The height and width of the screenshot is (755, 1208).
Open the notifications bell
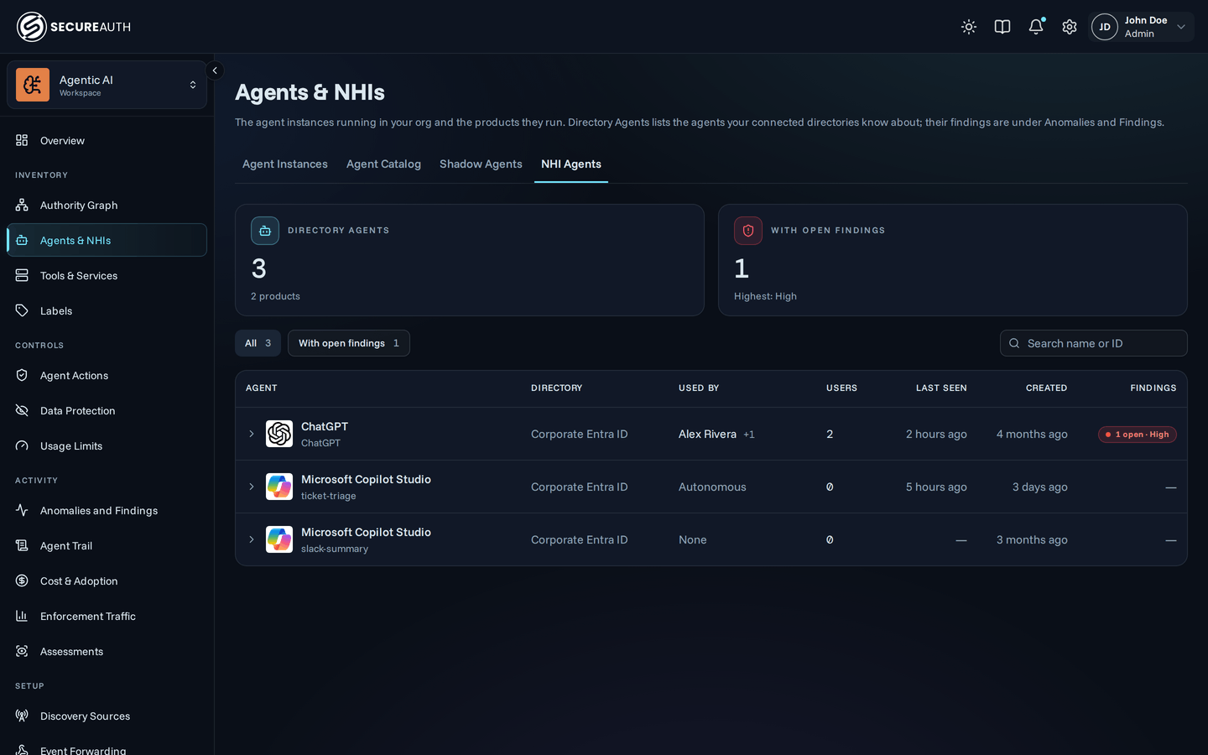click(x=1036, y=27)
